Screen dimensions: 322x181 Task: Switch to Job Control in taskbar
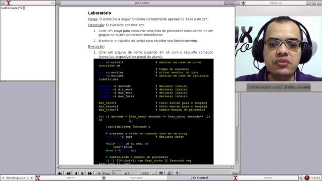tap(199, 177)
